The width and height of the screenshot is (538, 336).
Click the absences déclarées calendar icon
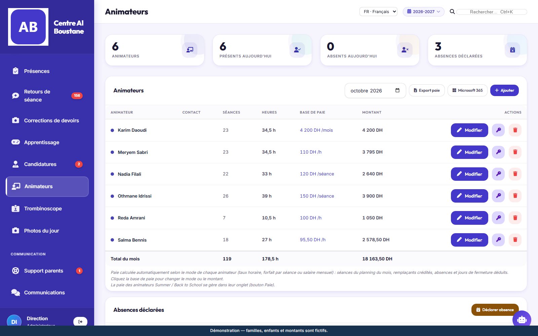pos(512,50)
